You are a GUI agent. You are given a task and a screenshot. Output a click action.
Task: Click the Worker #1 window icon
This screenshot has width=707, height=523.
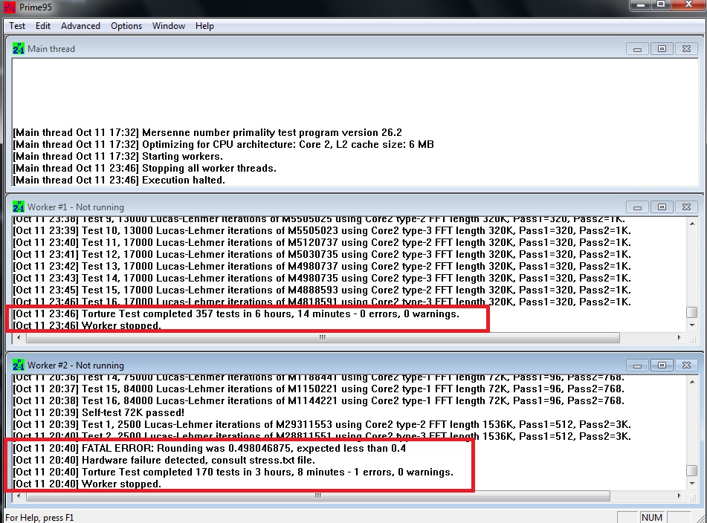tap(19, 207)
